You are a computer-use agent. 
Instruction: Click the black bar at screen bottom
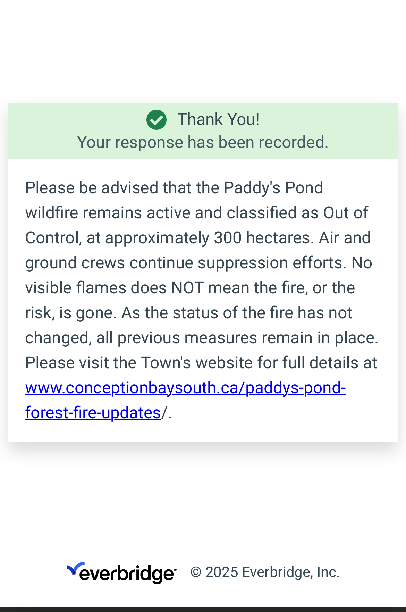point(203,609)
